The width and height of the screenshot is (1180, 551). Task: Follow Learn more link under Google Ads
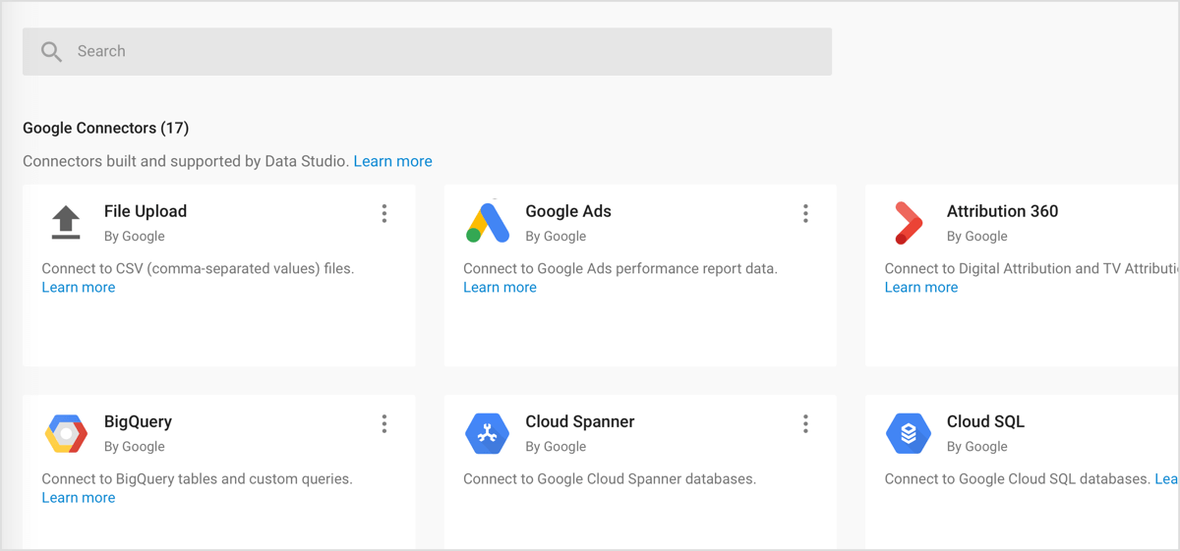pyautogui.click(x=500, y=288)
